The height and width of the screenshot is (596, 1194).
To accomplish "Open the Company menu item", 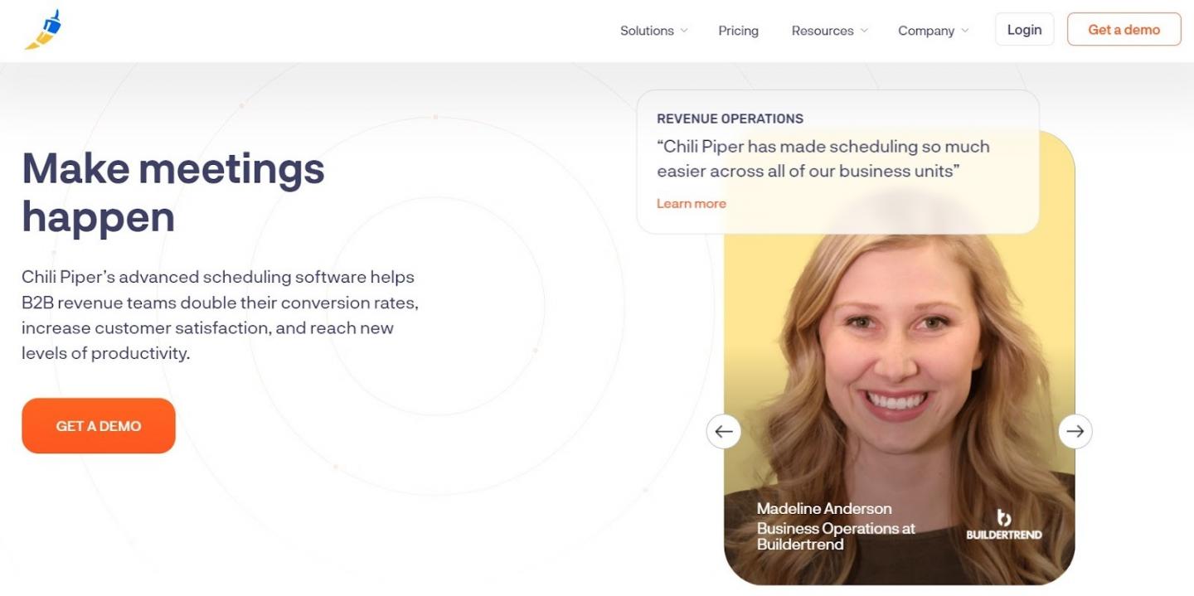I will pyautogui.click(x=926, y=31).
